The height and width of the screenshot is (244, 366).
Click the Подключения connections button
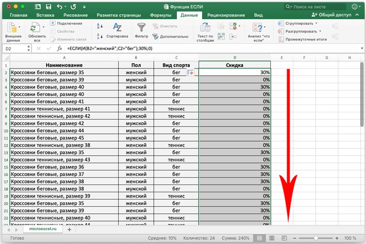pos(66,24)
